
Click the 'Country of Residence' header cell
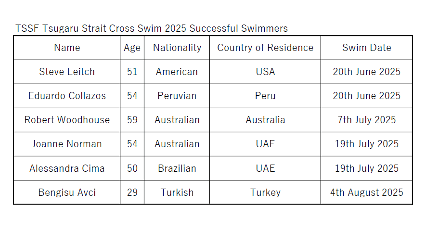pyautogui.click(x=265, y=48)
